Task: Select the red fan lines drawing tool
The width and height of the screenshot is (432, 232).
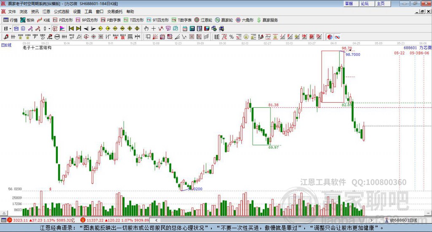Action: [x=155, y=37]
